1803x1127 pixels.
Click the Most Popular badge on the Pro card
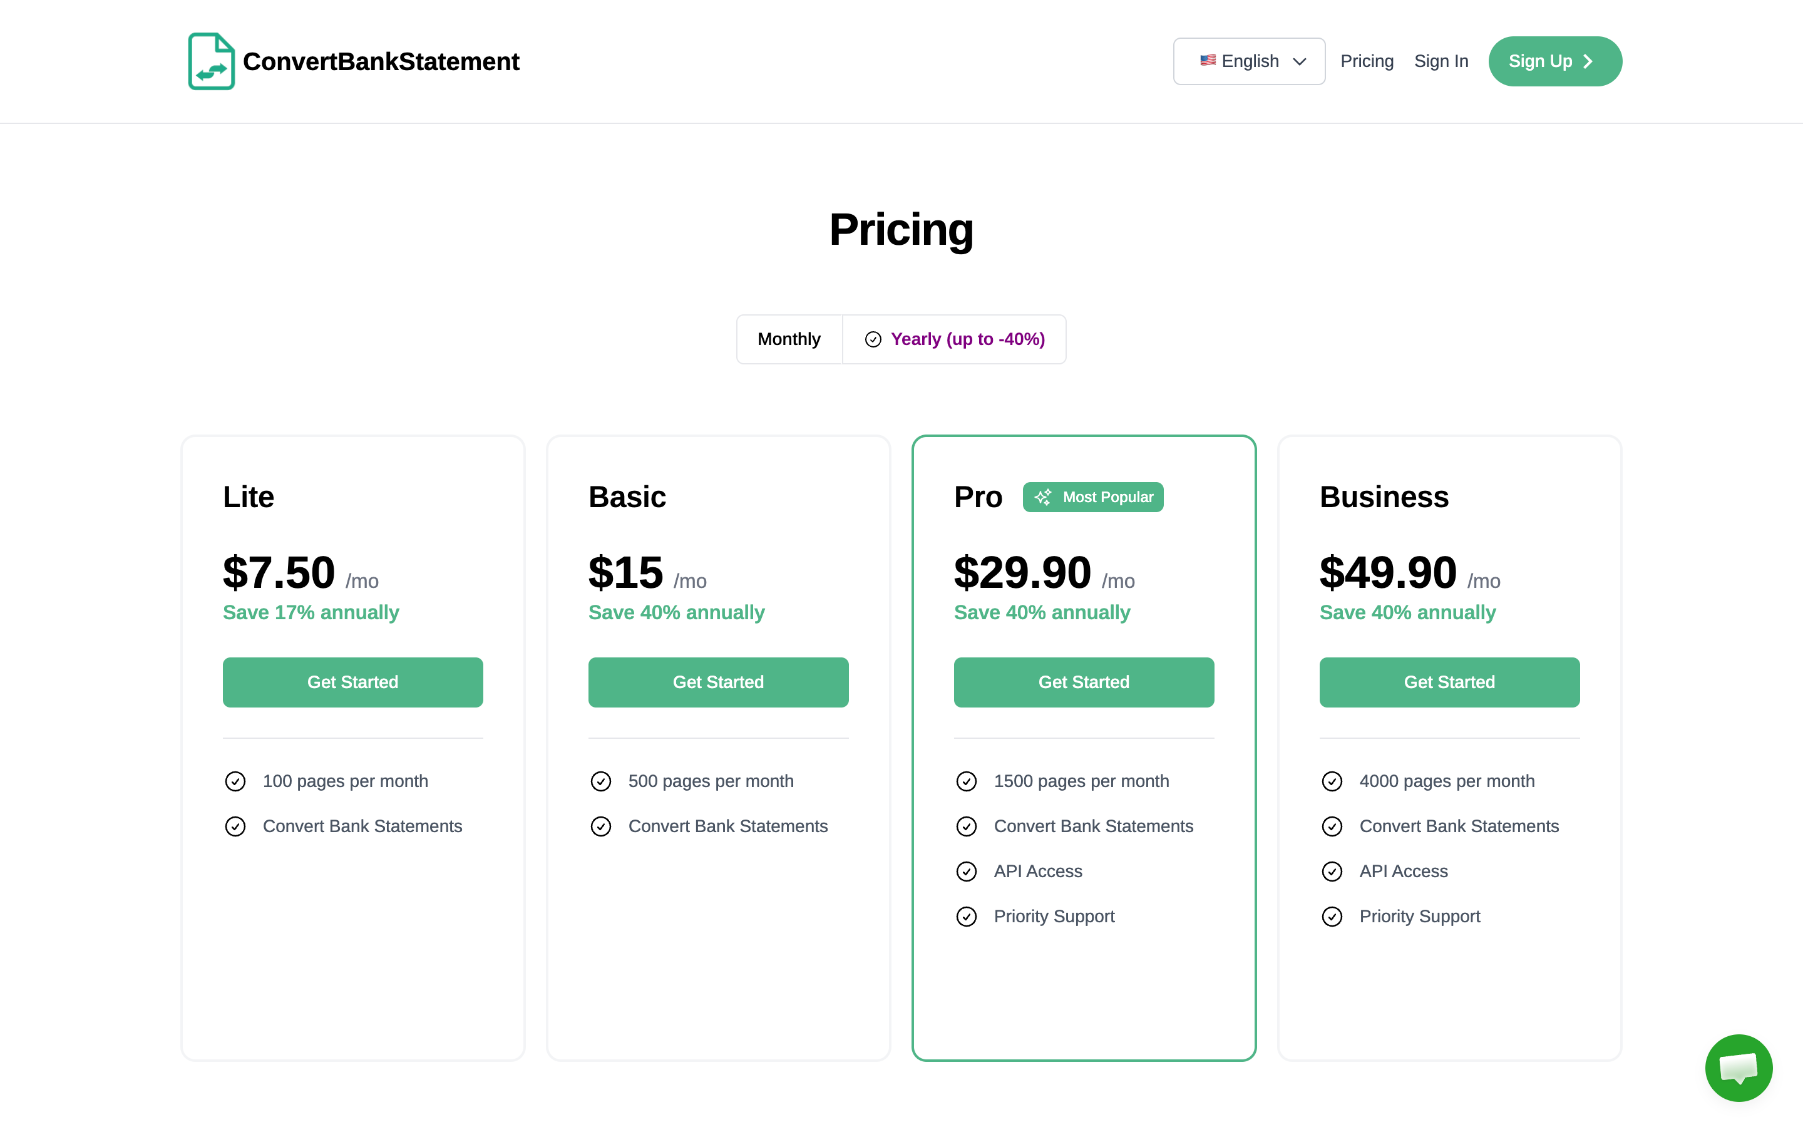(x=1093, y=497)
